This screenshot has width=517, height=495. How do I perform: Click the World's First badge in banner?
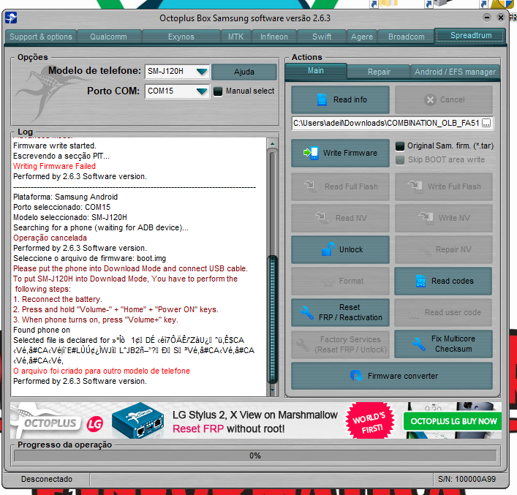coord(369,420)
